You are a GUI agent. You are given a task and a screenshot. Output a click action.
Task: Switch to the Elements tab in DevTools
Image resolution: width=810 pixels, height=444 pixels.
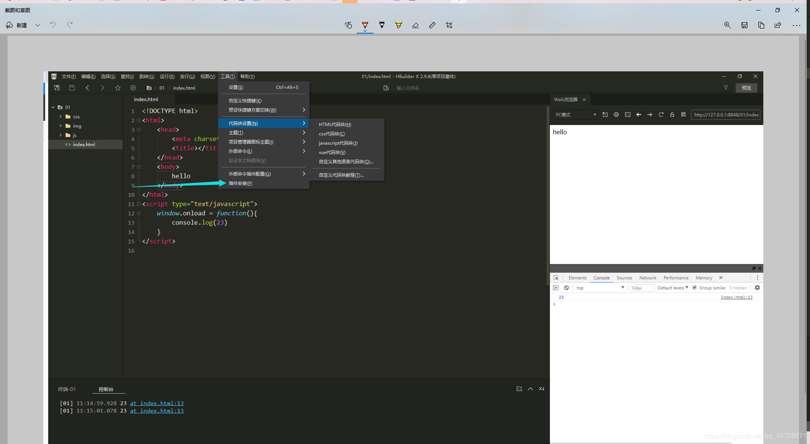[x=578, y=278]
